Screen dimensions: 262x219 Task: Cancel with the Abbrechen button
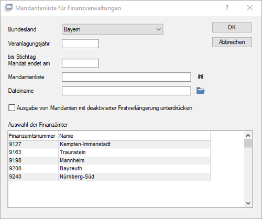point(232,42)
